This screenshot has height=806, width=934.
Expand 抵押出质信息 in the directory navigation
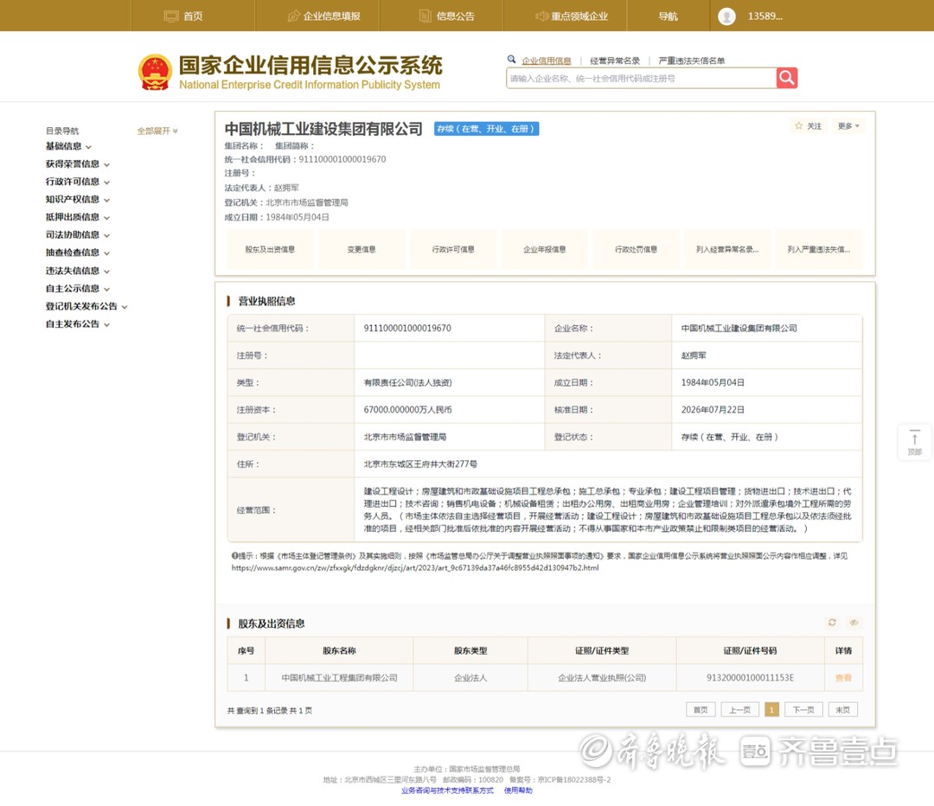point(78,217)
